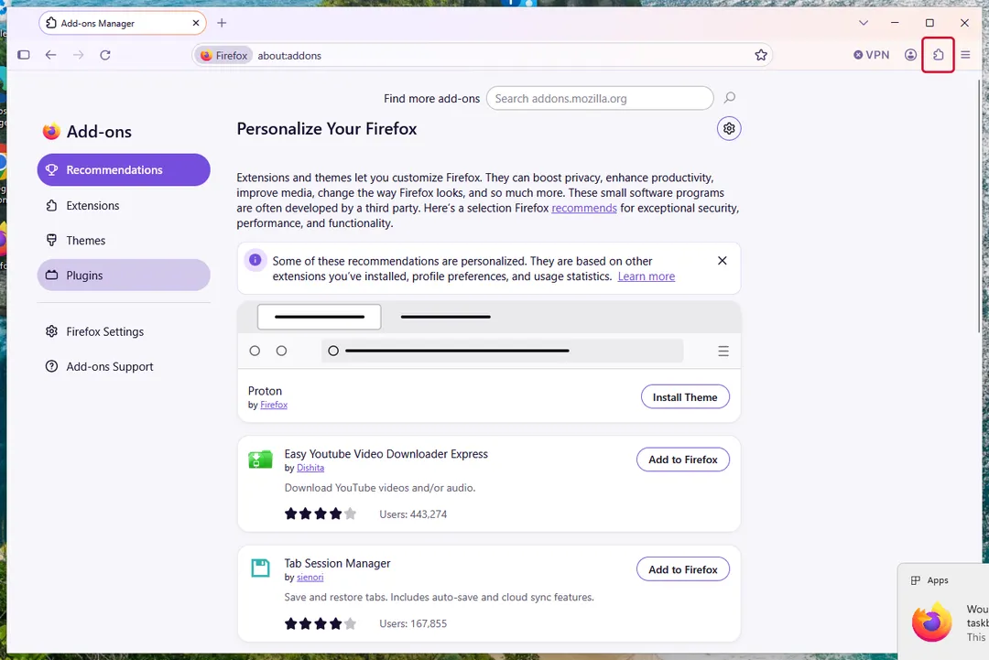This screenshot has height=660, width=989.
Task: Open the Extensions category
Action: 124,205
